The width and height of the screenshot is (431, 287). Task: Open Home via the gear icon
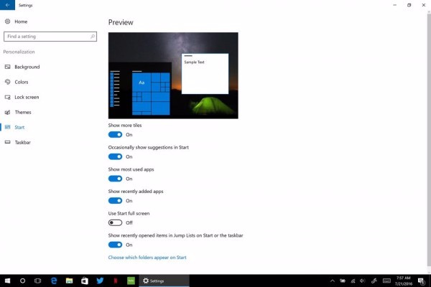[8, 22]
